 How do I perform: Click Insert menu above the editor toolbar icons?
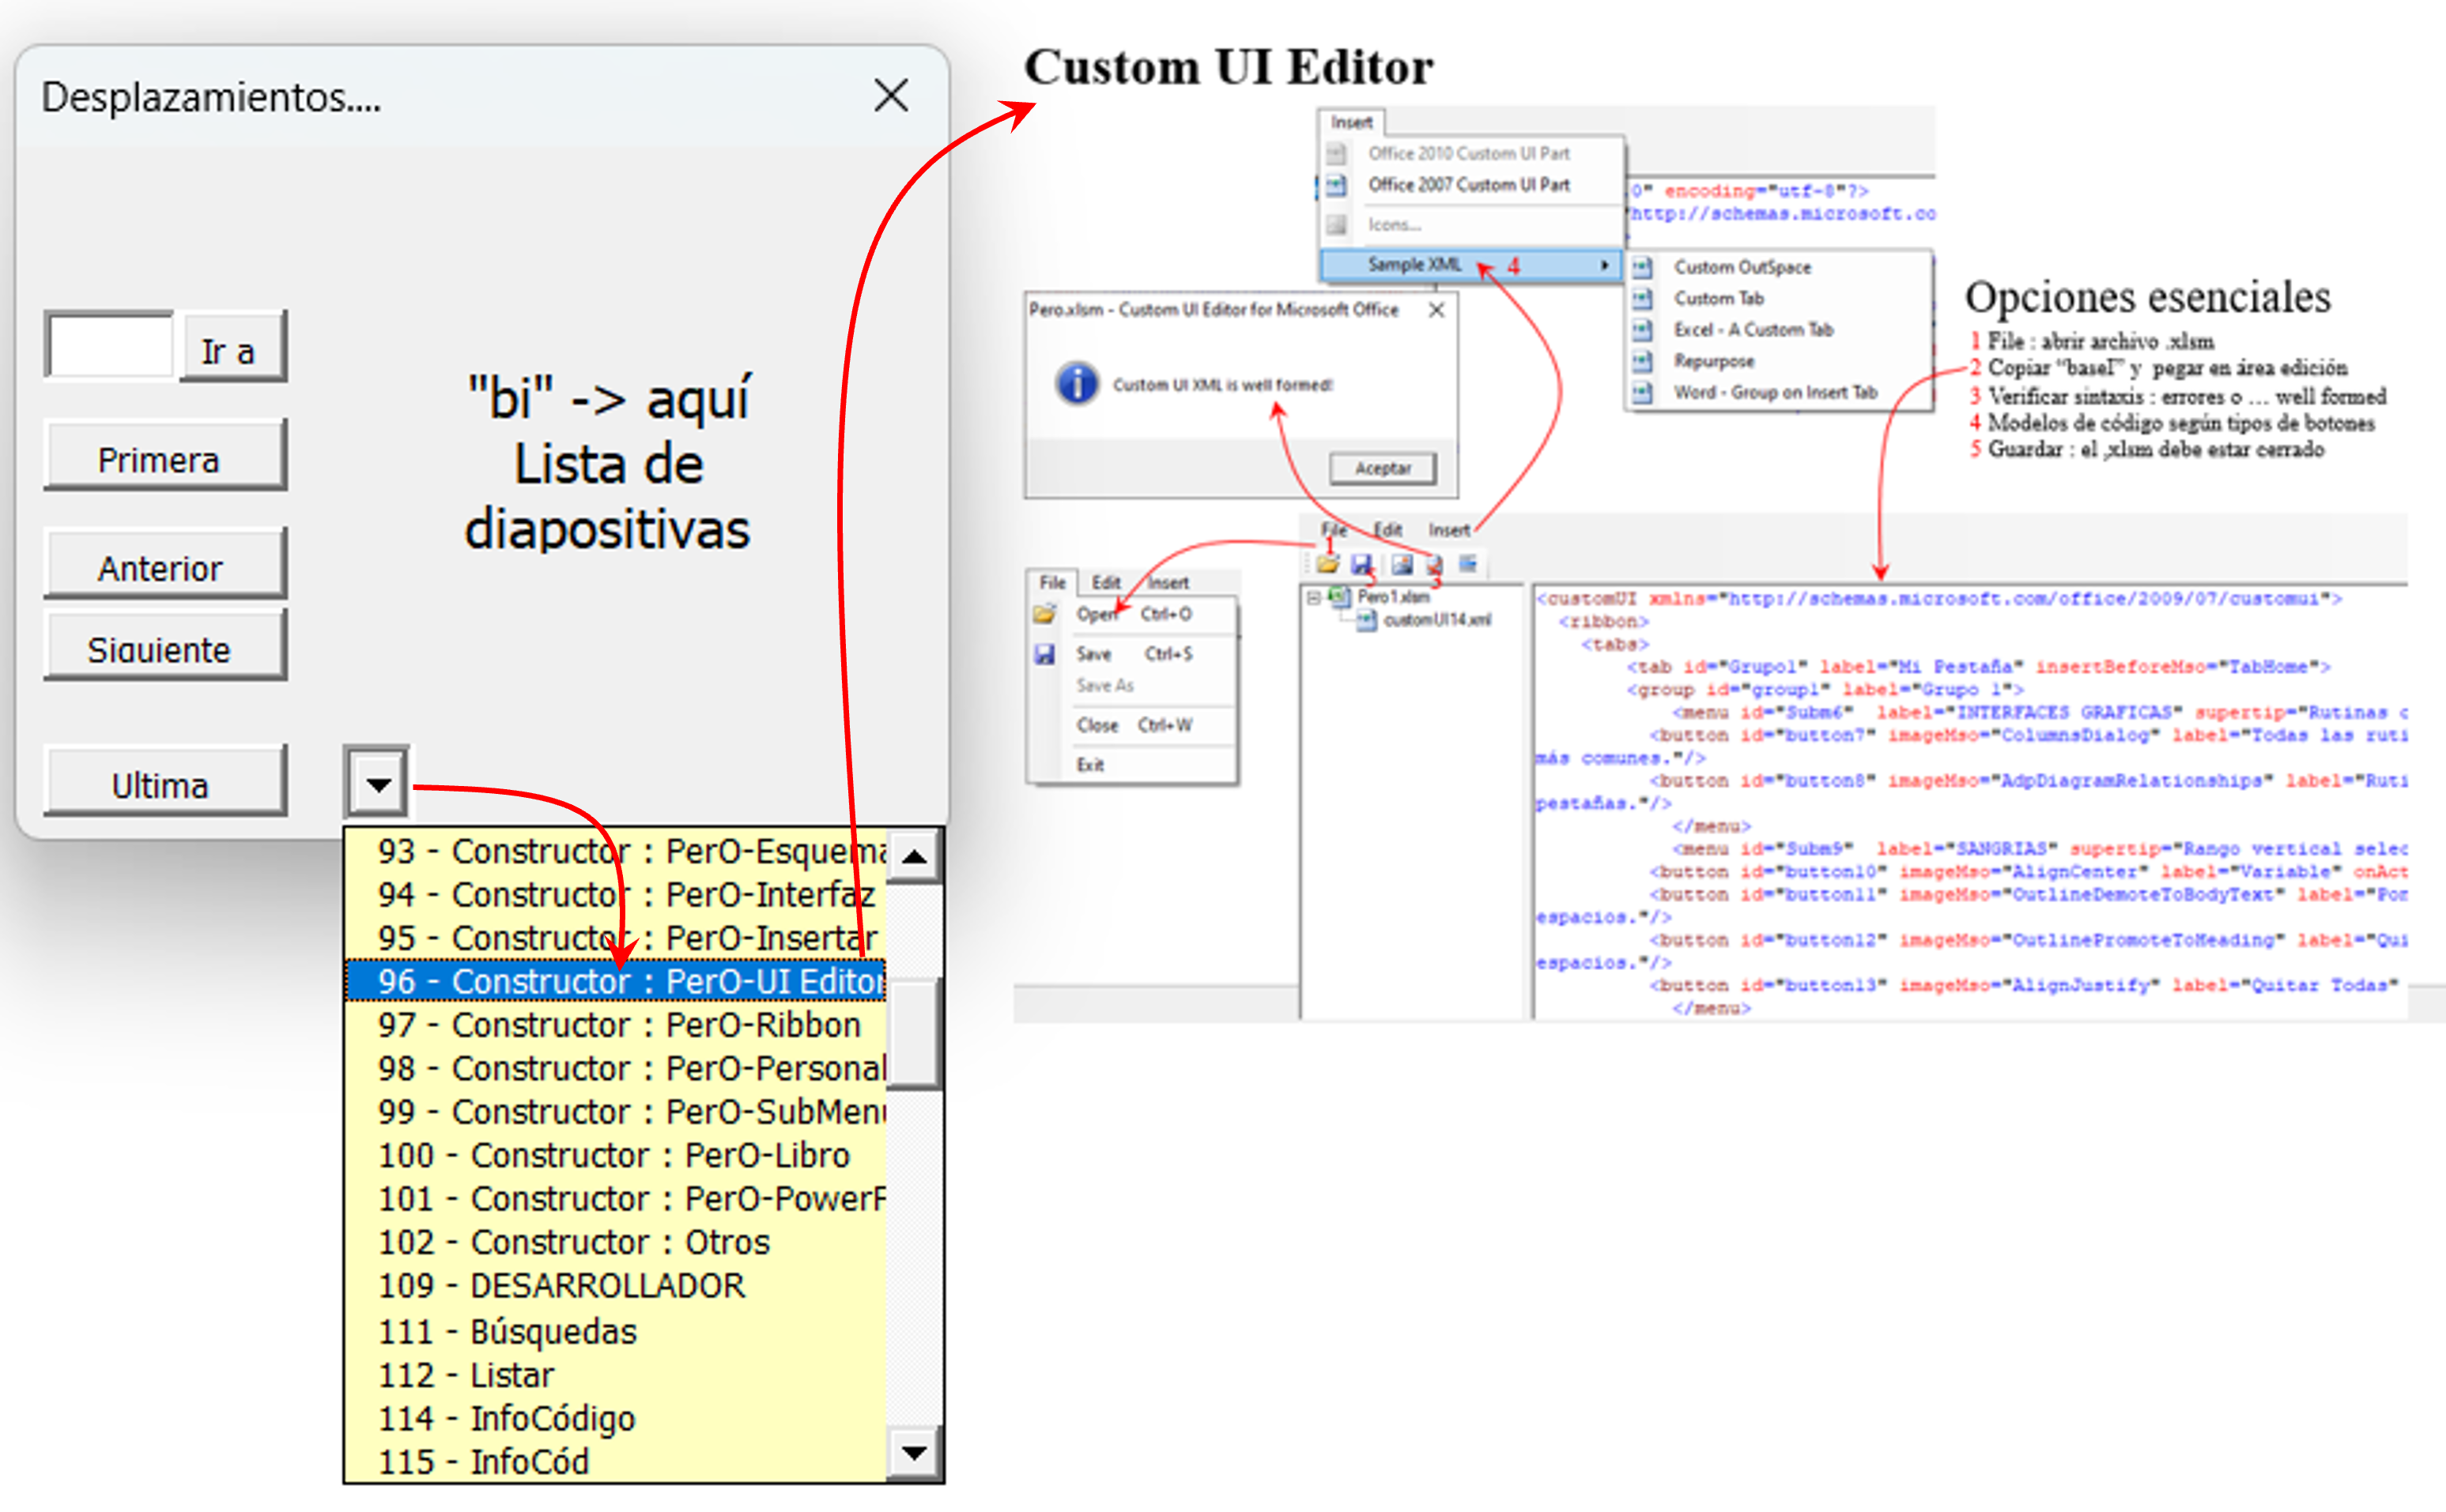click(1448, 530)
